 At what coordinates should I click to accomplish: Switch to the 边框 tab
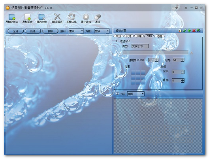[x=159, y=36]
